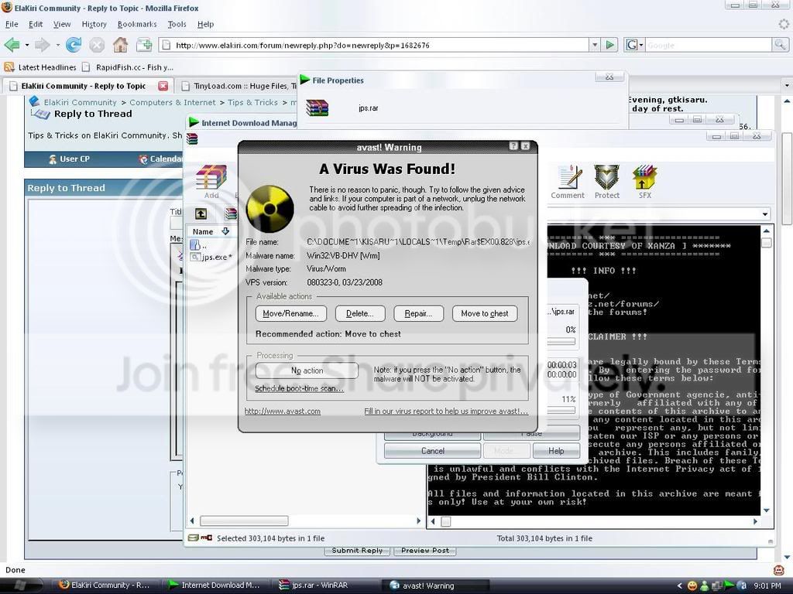Click the Firefox Stop button

pos(97,46)
